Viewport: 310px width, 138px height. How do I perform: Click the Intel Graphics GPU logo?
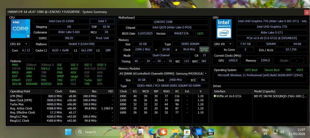[x=224, y=29]
